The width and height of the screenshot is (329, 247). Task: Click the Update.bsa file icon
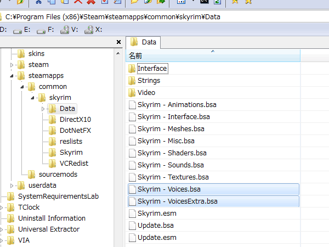132,226
